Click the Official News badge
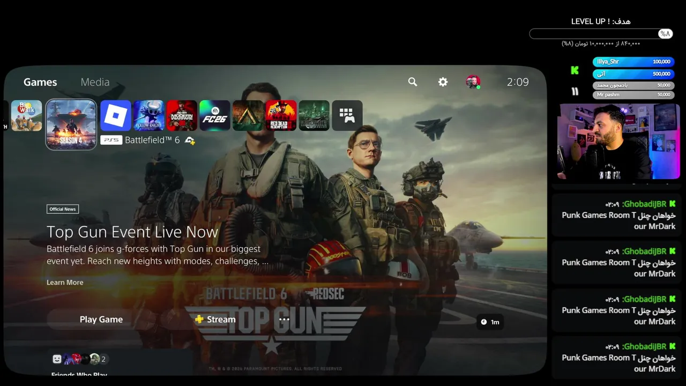This screenshot has width=686, height=386. (x=63, y=209)
